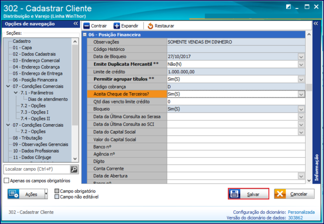Open 09 - Observações Gerenciais section
This screenshot has width=324, height=224.
pos(41,144)
